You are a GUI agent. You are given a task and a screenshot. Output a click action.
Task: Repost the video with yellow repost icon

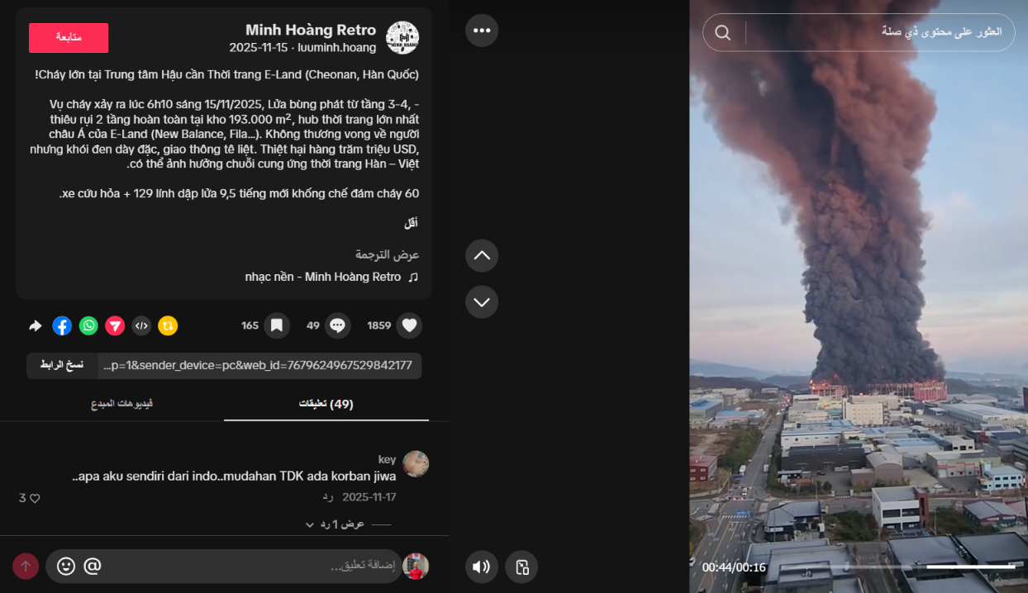168,325
